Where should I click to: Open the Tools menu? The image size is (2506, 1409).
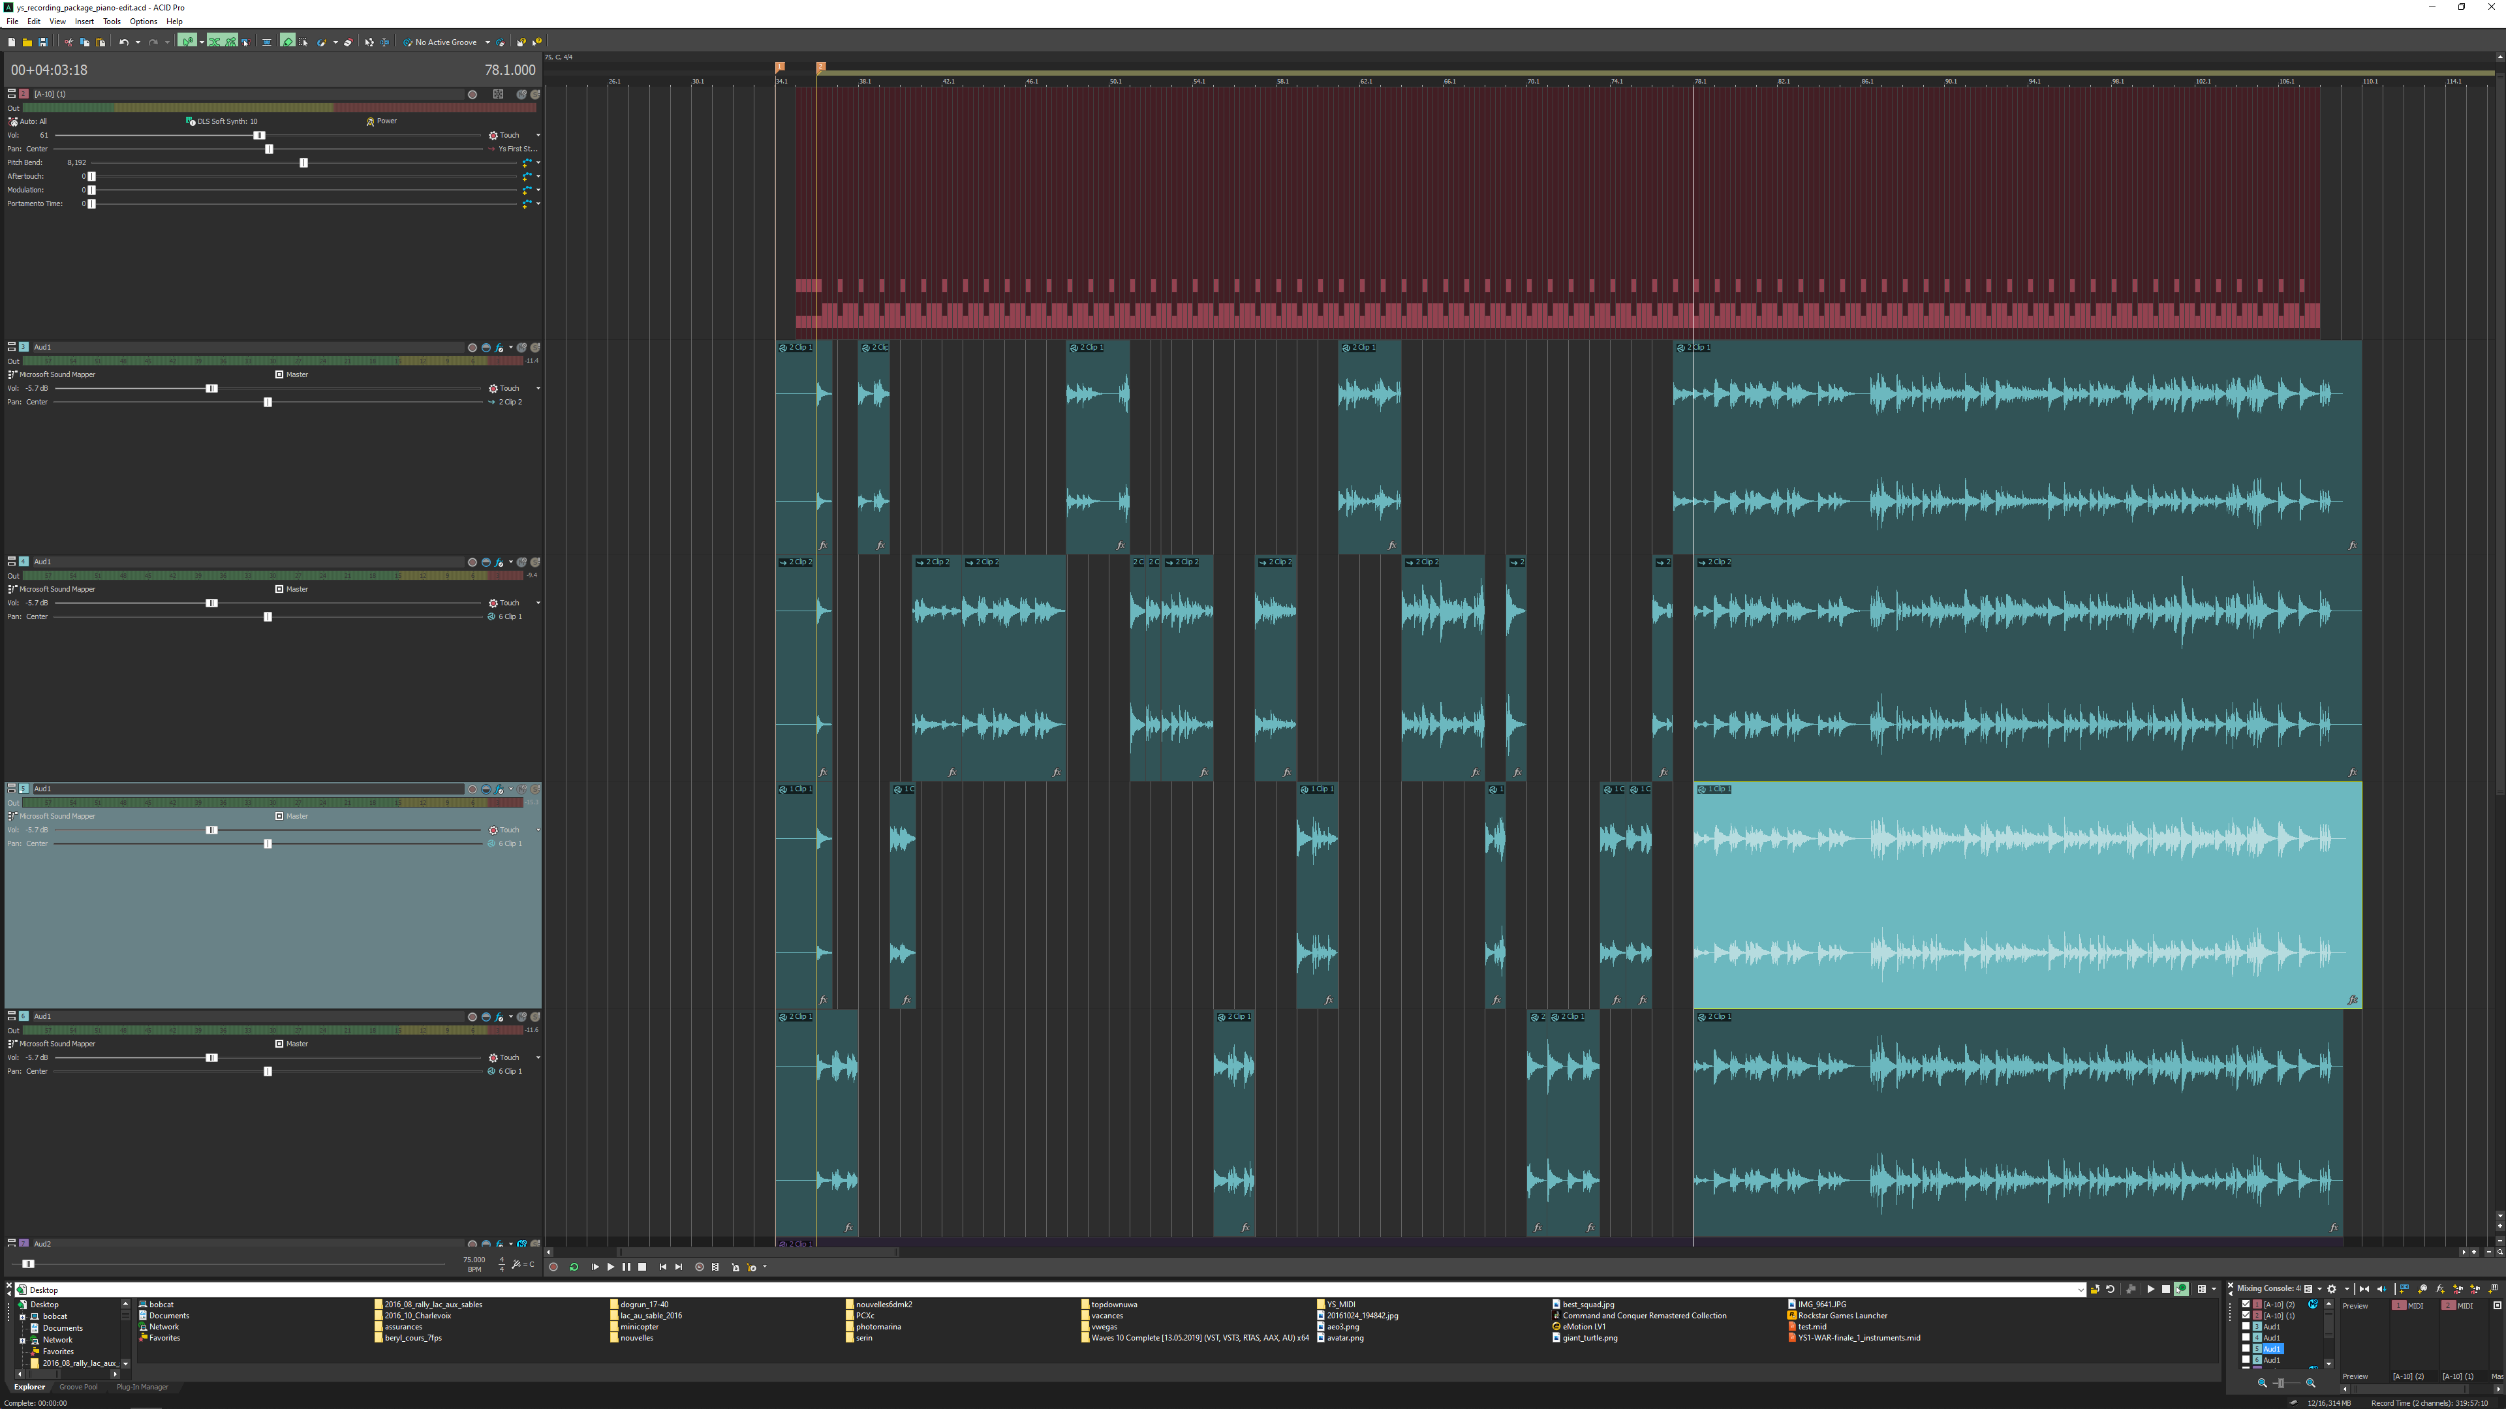[112, 22]
